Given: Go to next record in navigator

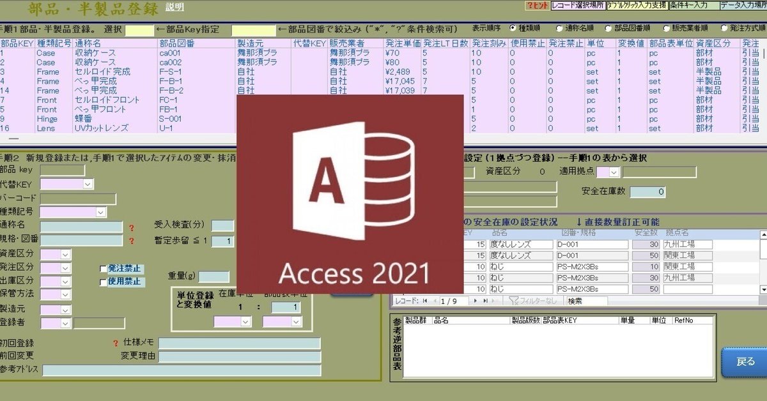Looking at the screenshot, I should point(476,301).
